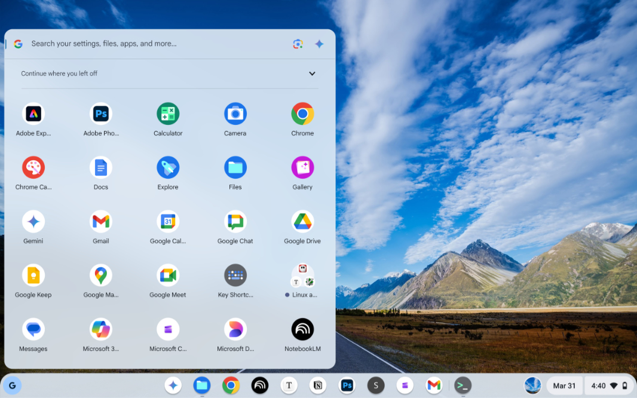
Task: Open Terminal from the shelf
Action: 463,385
